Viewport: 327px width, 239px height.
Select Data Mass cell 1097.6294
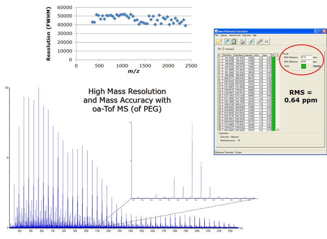[239, 84]
